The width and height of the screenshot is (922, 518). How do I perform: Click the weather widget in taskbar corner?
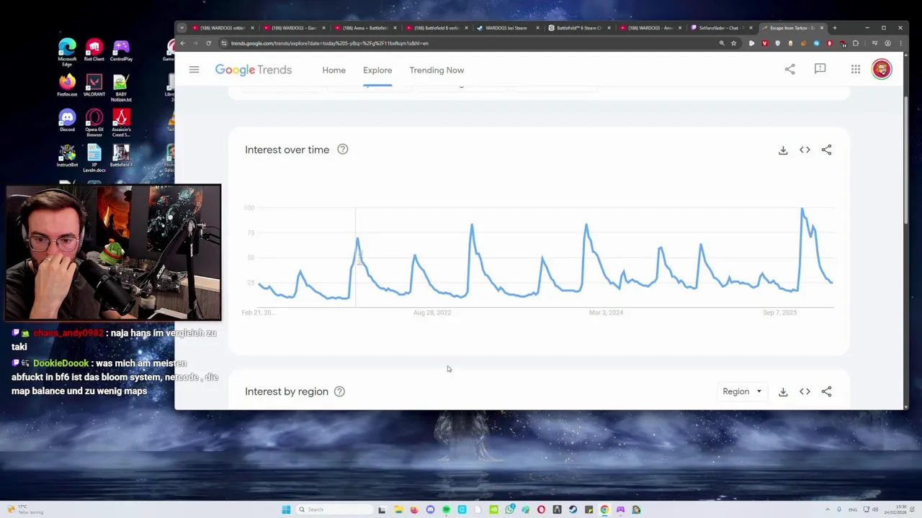tap(25, 510)
